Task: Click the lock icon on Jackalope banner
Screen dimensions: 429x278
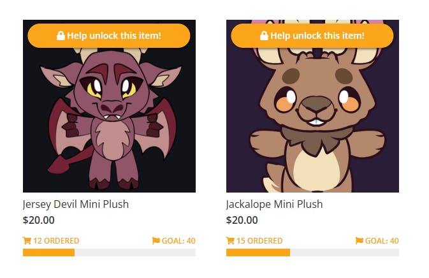Action: [x=264, y=36]
